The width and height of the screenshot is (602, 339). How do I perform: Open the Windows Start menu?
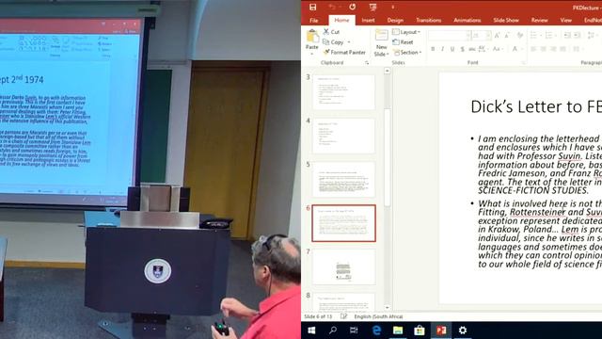click(x=311, y=331)
